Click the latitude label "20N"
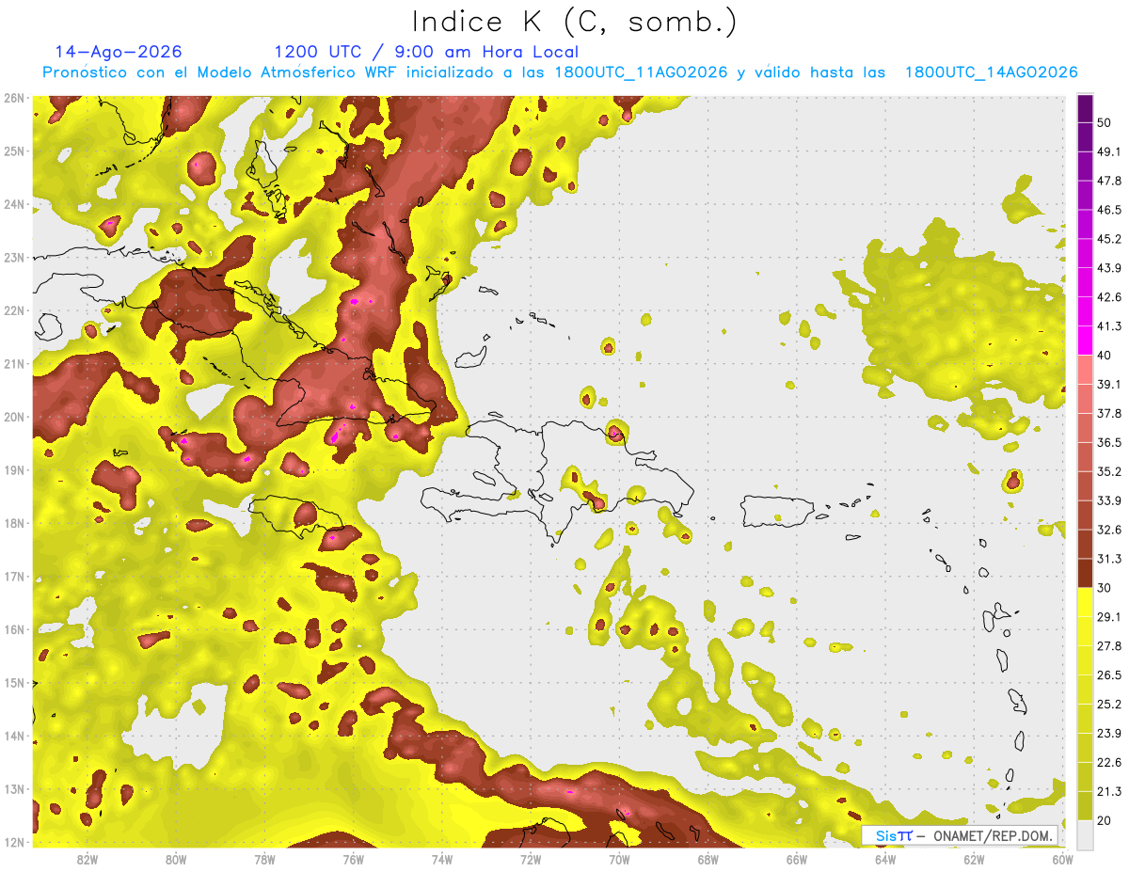This screenshot has height=872, width=1129. point(13,417)
